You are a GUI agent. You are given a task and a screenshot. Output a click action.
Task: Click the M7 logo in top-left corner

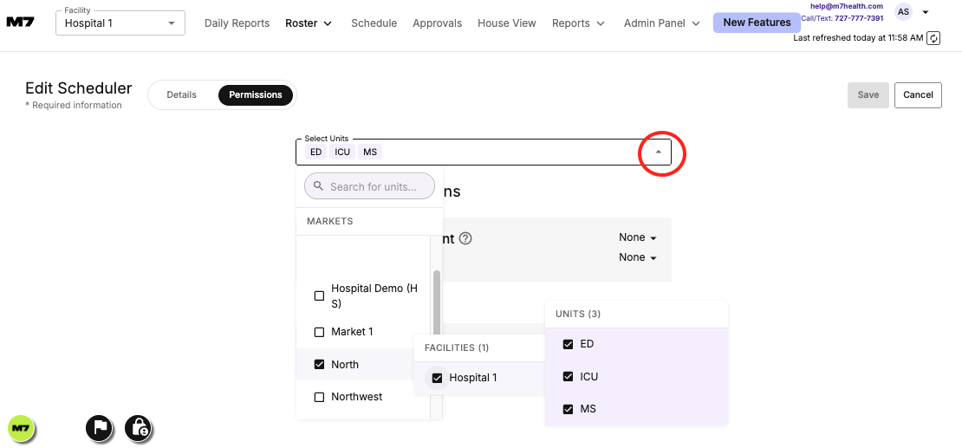point(21,23)
